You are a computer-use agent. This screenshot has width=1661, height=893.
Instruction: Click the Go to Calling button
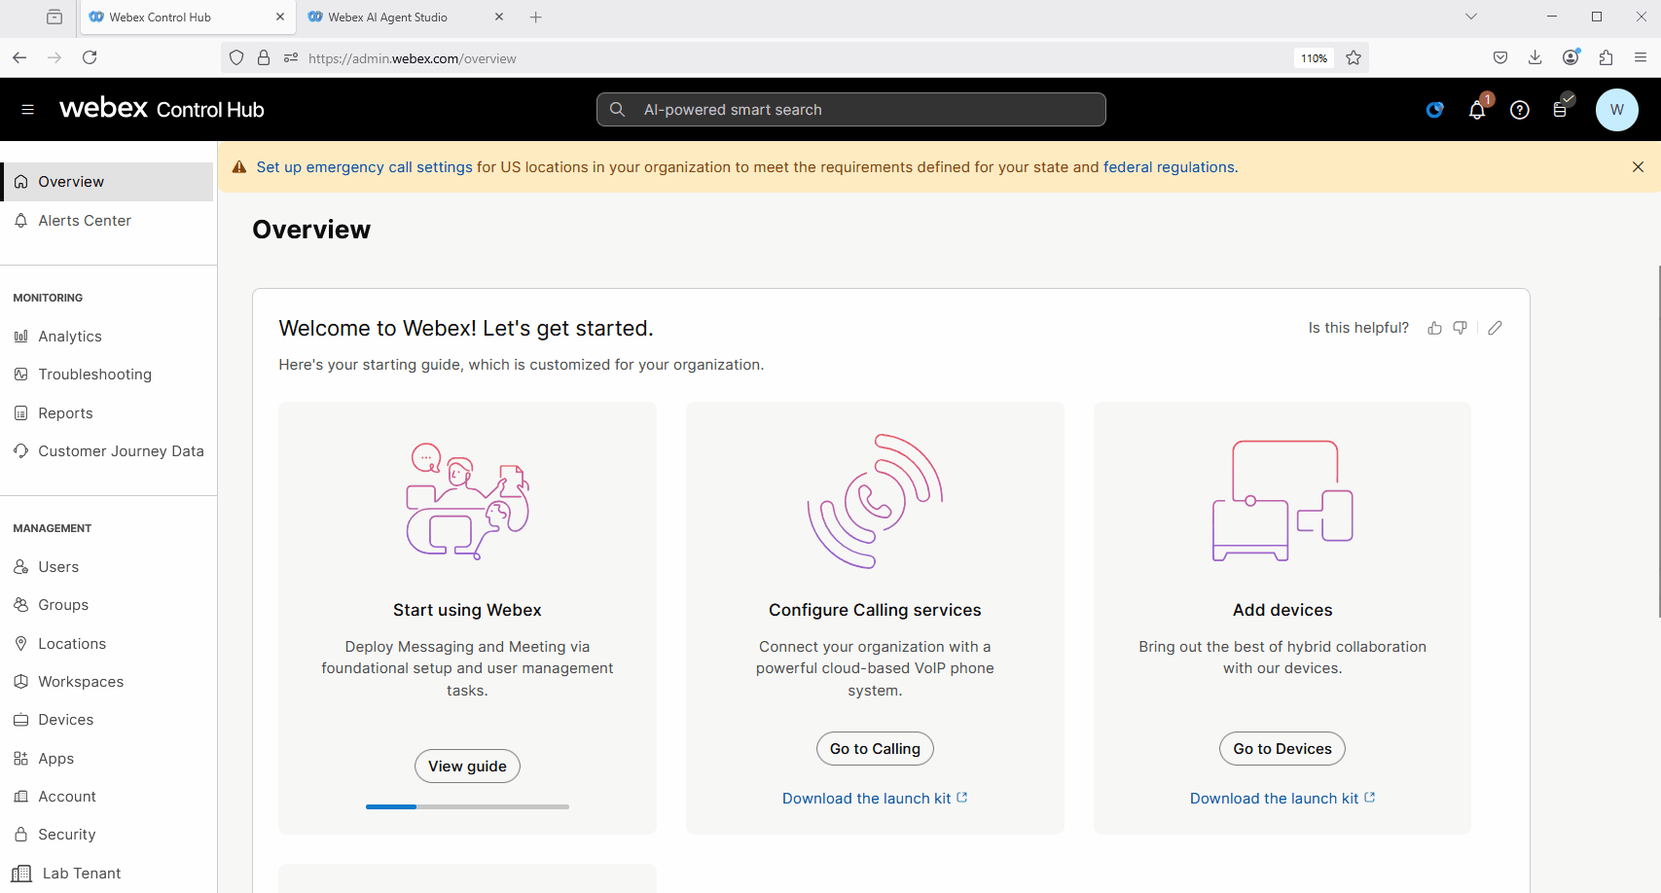coord(875,749)
